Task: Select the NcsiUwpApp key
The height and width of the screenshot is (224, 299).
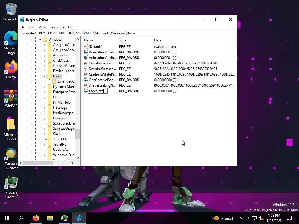Action: [63, 113]
